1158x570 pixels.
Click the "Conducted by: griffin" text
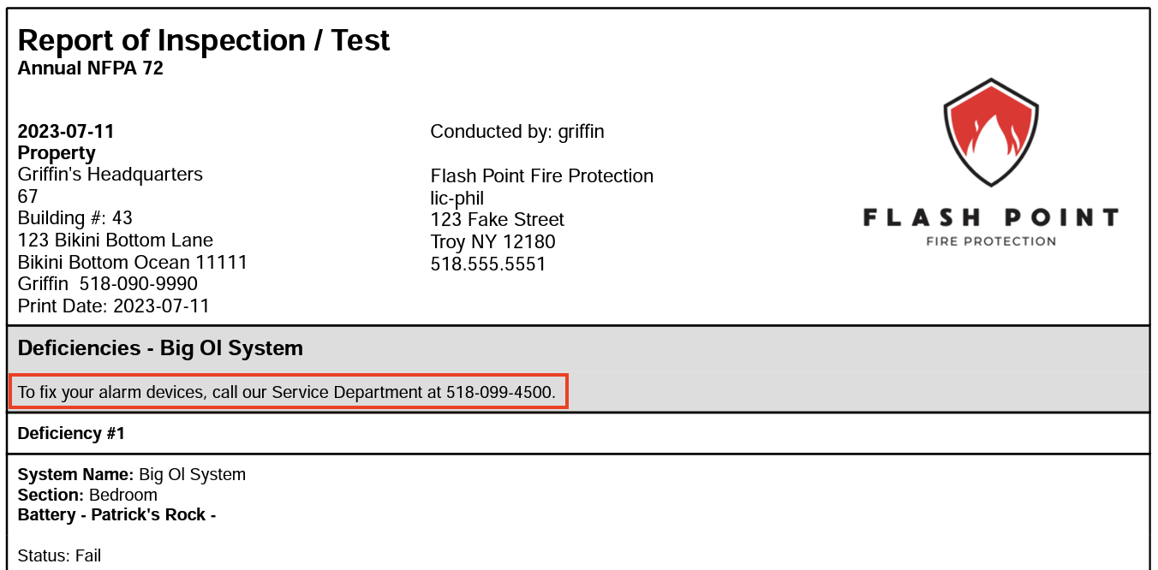tap(517, 132)
